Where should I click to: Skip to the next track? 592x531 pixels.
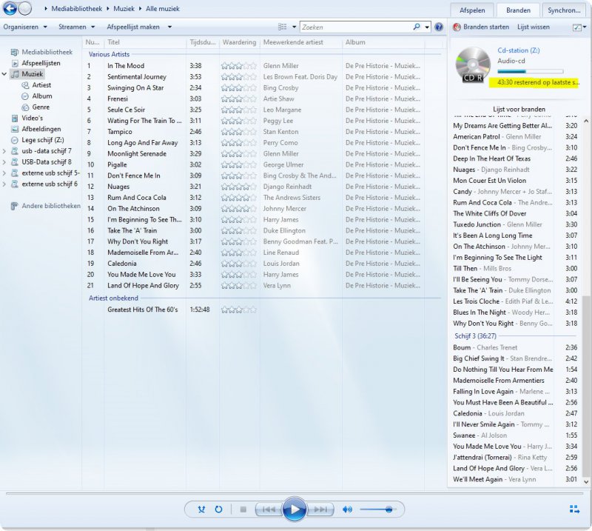(320, 510)
